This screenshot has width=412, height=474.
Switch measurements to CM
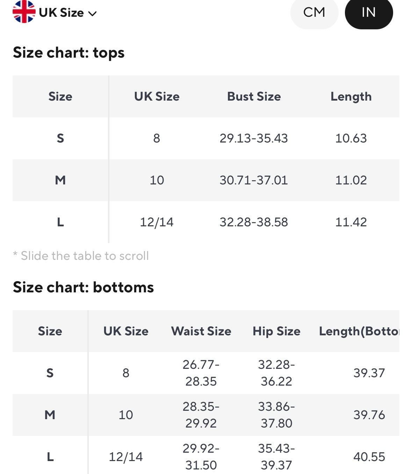pos(314,13)
